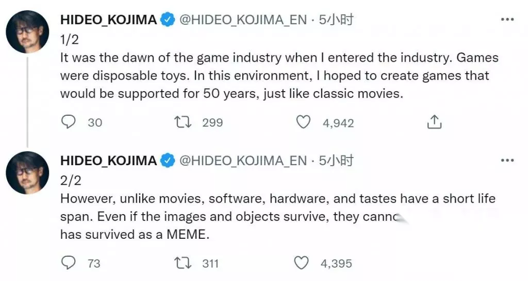528x281 pixels.
Task: Reply to the second tweet (2/2)
Action: click(x=69, y=263)
